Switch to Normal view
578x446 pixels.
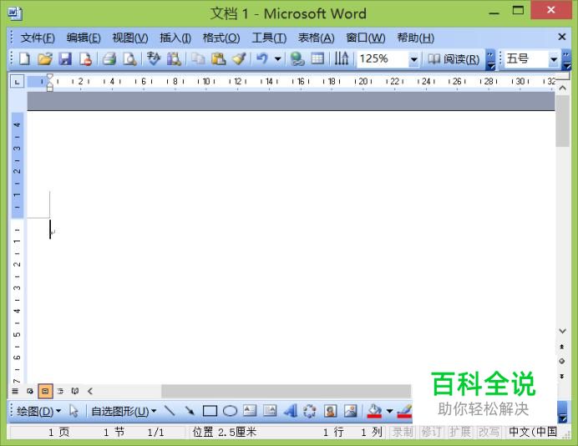click(15, 391)
